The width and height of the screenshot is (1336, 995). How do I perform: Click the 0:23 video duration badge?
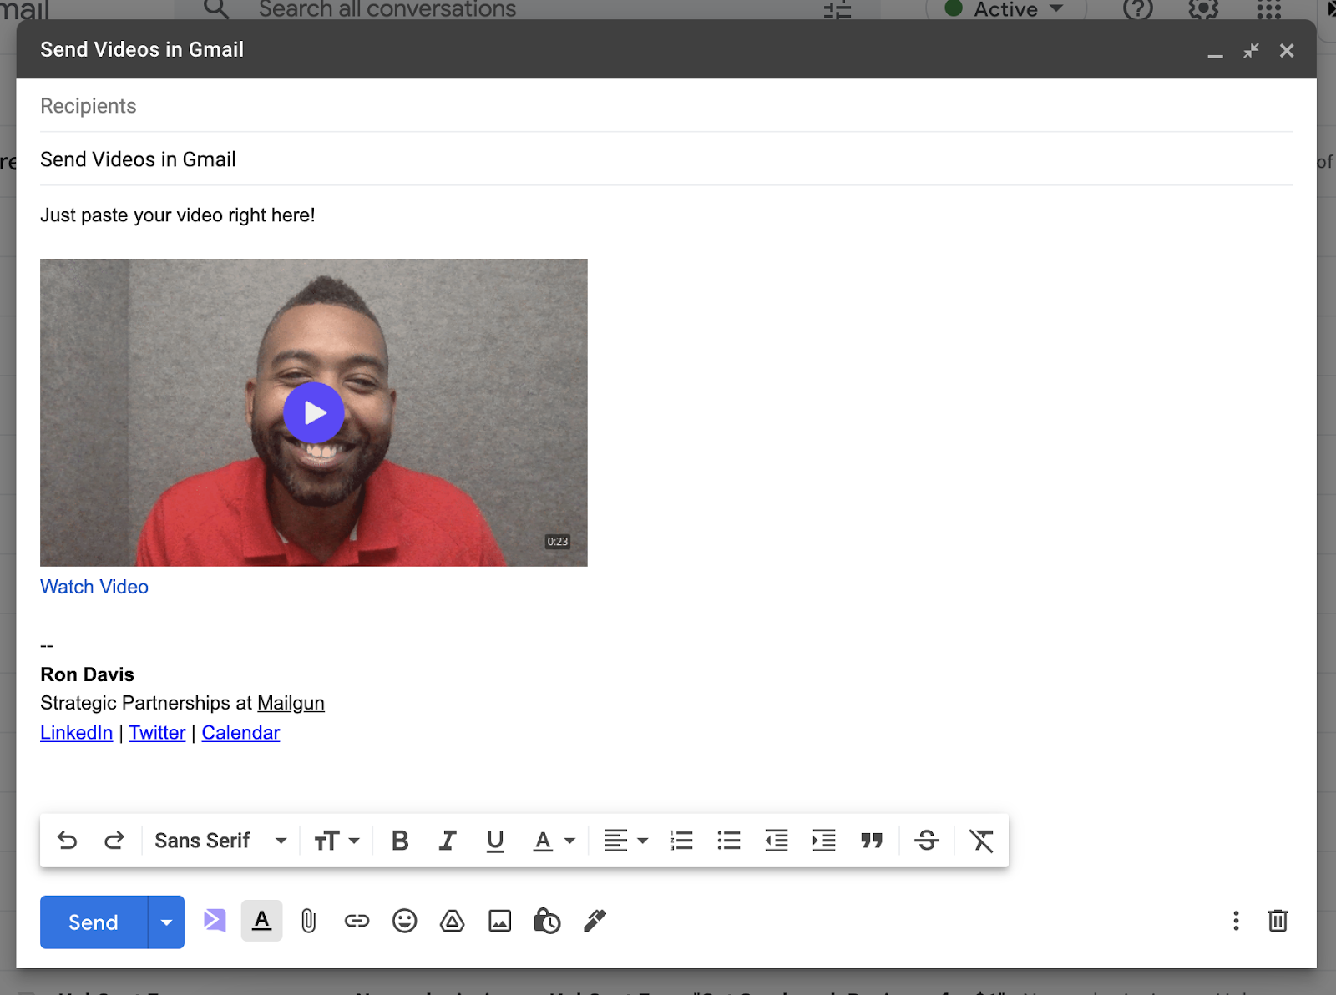(558, 542)
